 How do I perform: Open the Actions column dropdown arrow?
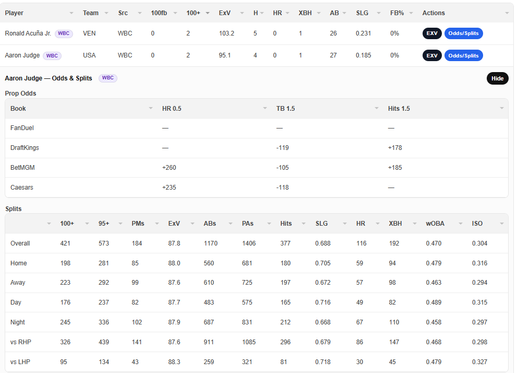[507, 13]
